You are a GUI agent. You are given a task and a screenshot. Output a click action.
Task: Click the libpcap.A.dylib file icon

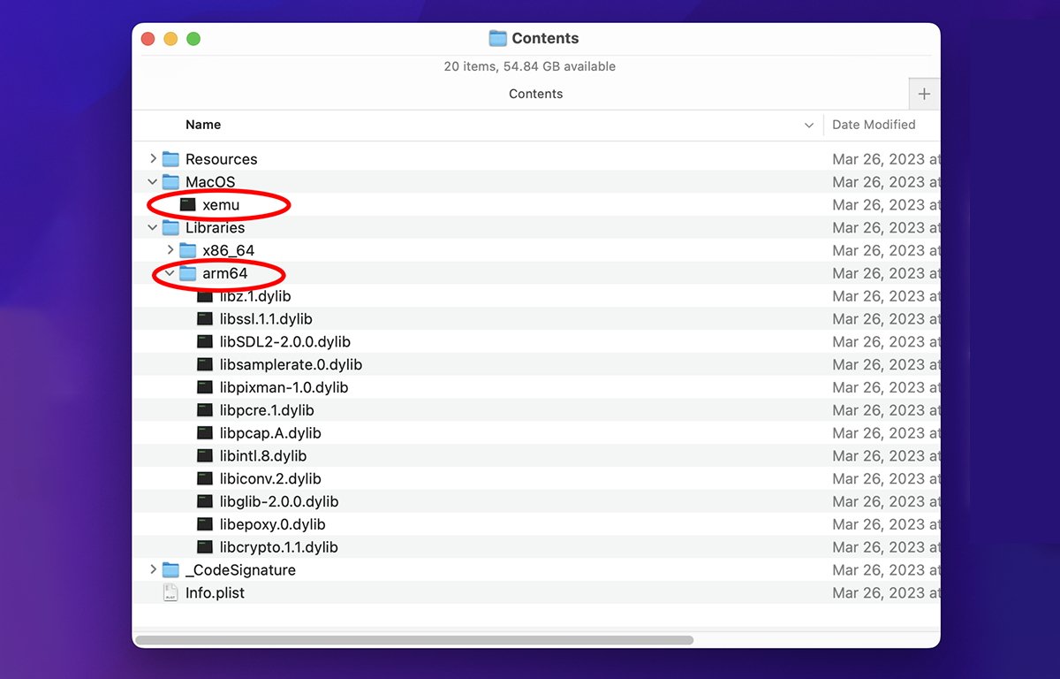click(205, 433)
